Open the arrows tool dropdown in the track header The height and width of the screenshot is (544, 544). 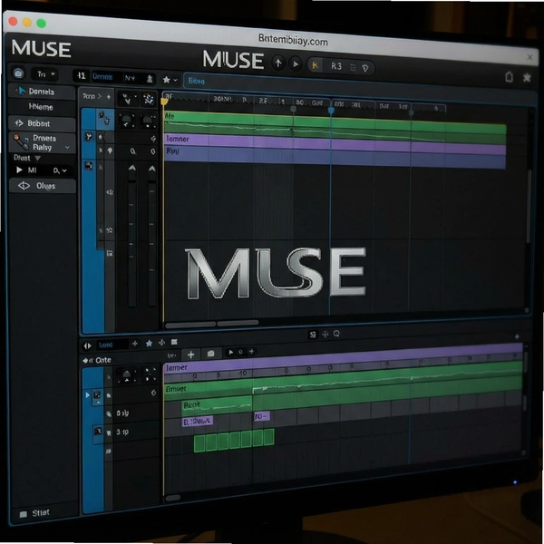pyautogui.click(x=127, y=99)
